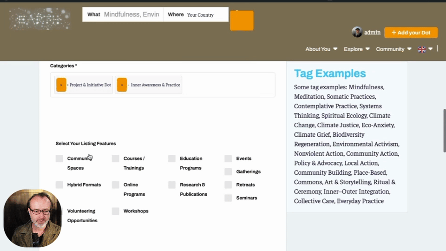Check the Workshops feature option
The image size is (446, 251).
click(116, 211)
